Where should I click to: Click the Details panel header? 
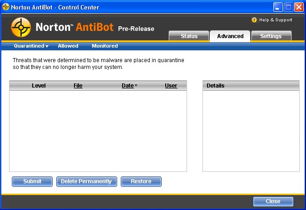(251, 86)
